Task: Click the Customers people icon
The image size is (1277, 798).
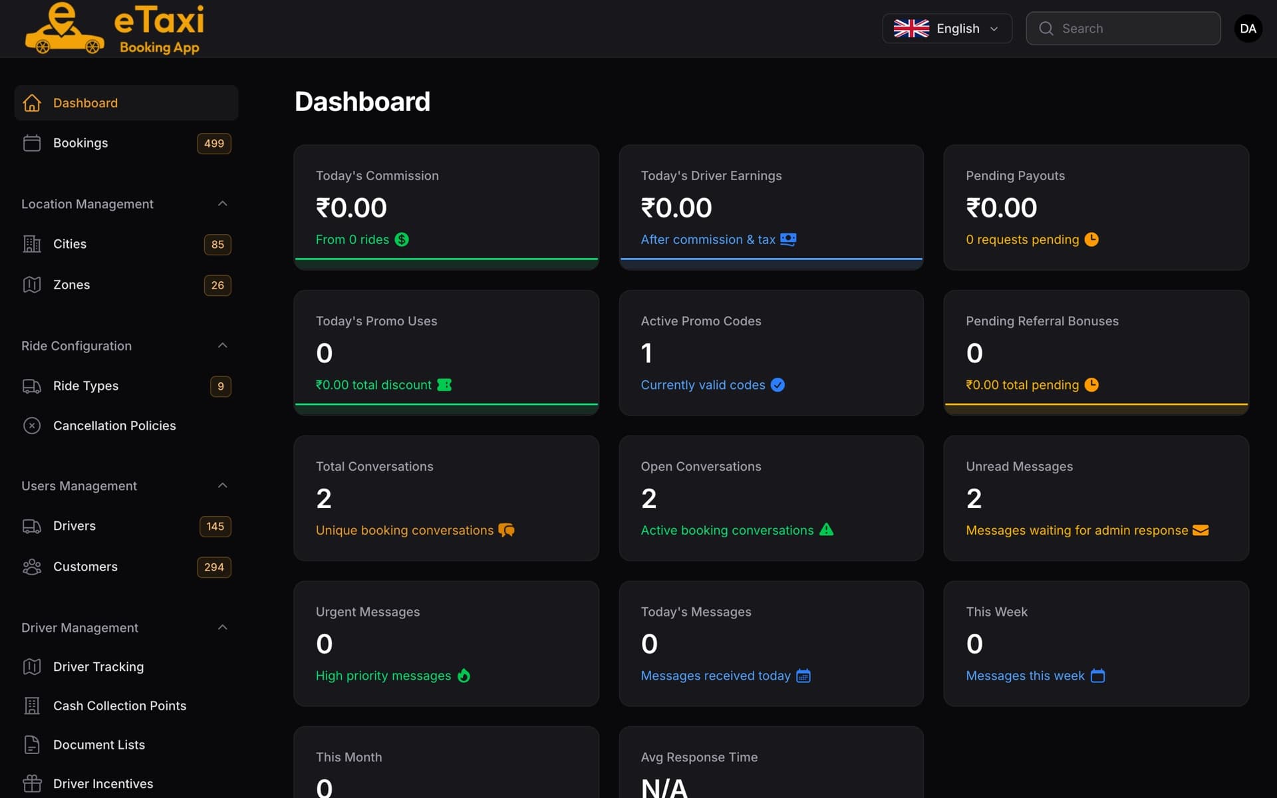Action: pos(32,567)
